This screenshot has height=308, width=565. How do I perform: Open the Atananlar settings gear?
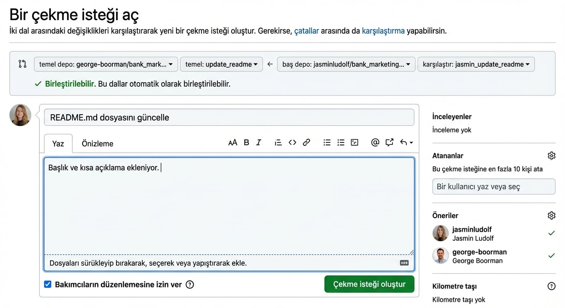click(x=551, y=156)
